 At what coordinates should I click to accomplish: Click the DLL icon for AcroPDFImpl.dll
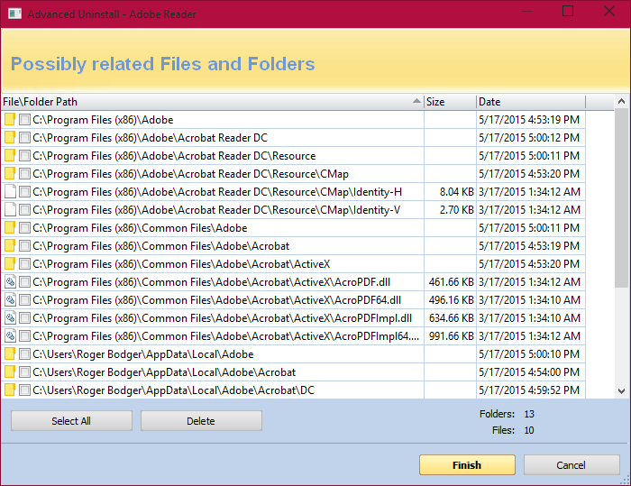[10, 318]
